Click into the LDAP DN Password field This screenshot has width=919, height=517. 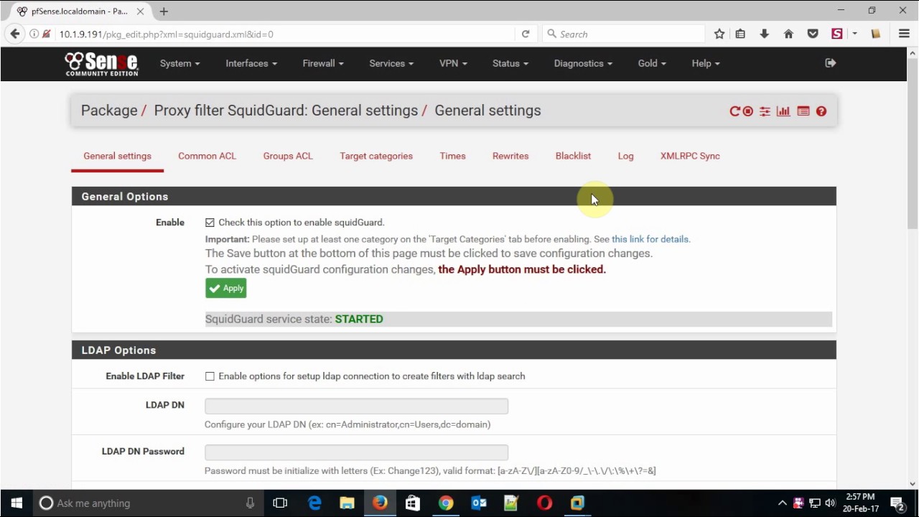[x=356, y=452]
